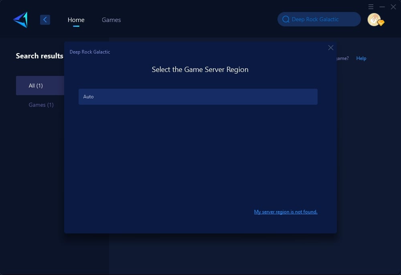Open the hamburger menu icon
This screenshot has height=275, width=401.
(x=371, y=7)
